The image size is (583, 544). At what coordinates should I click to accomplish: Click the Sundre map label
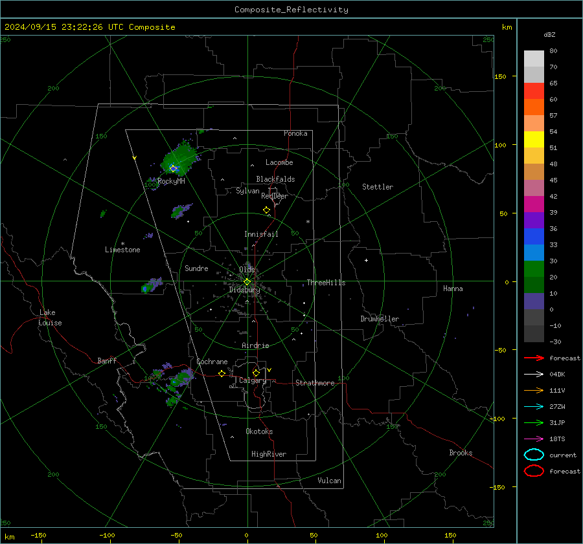click(196, 268)
